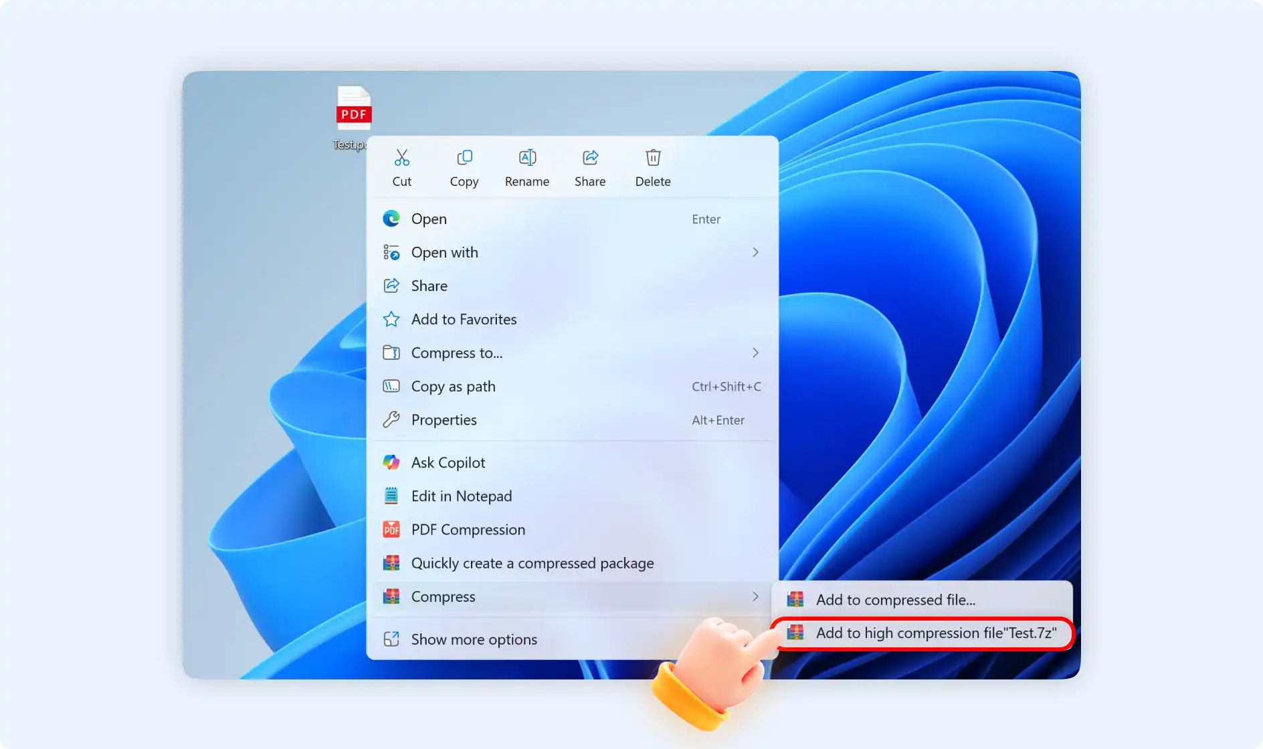Click archive icon beside Quickly create compressed package
Viewport: 1263px width, 749px height.
coord(391,562)
